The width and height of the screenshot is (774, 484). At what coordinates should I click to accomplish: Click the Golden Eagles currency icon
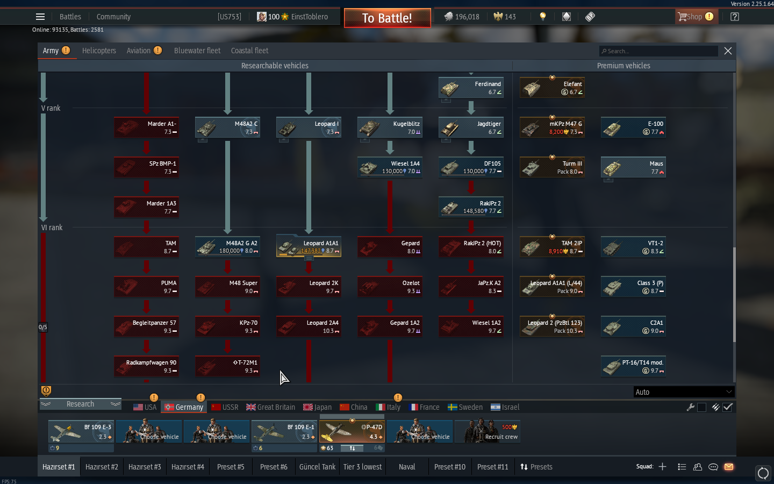pyautogui.click(x=498, y=17)
